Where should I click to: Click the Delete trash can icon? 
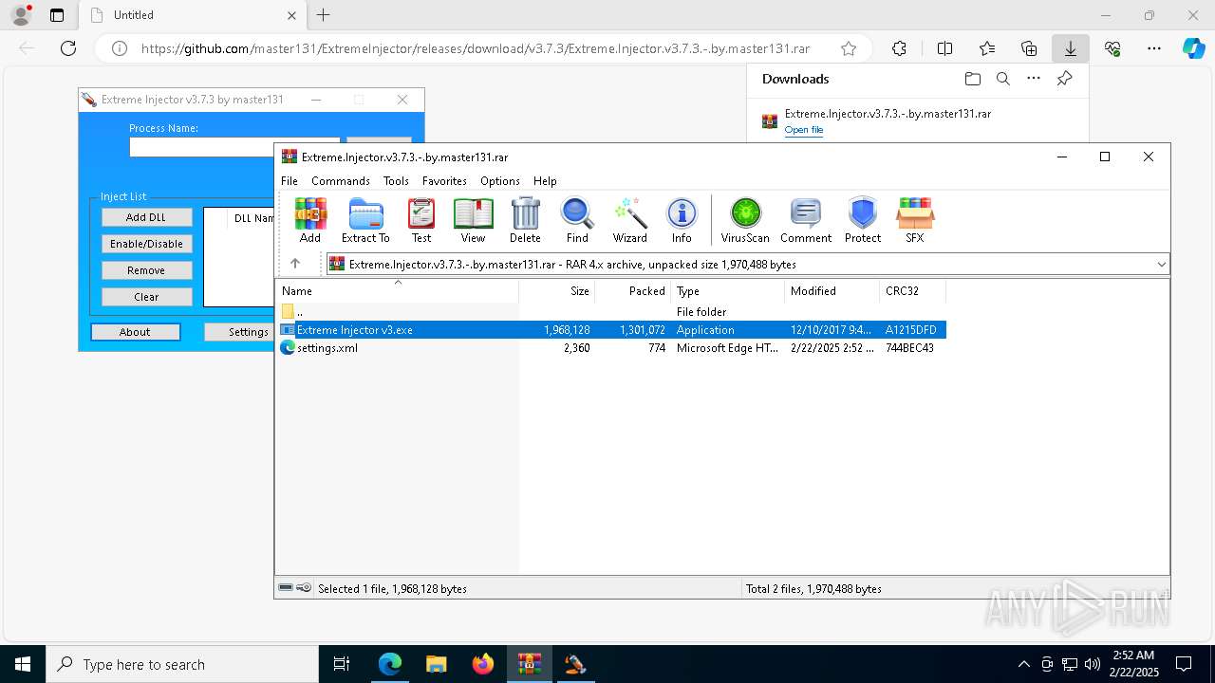[x=525, y=220]
